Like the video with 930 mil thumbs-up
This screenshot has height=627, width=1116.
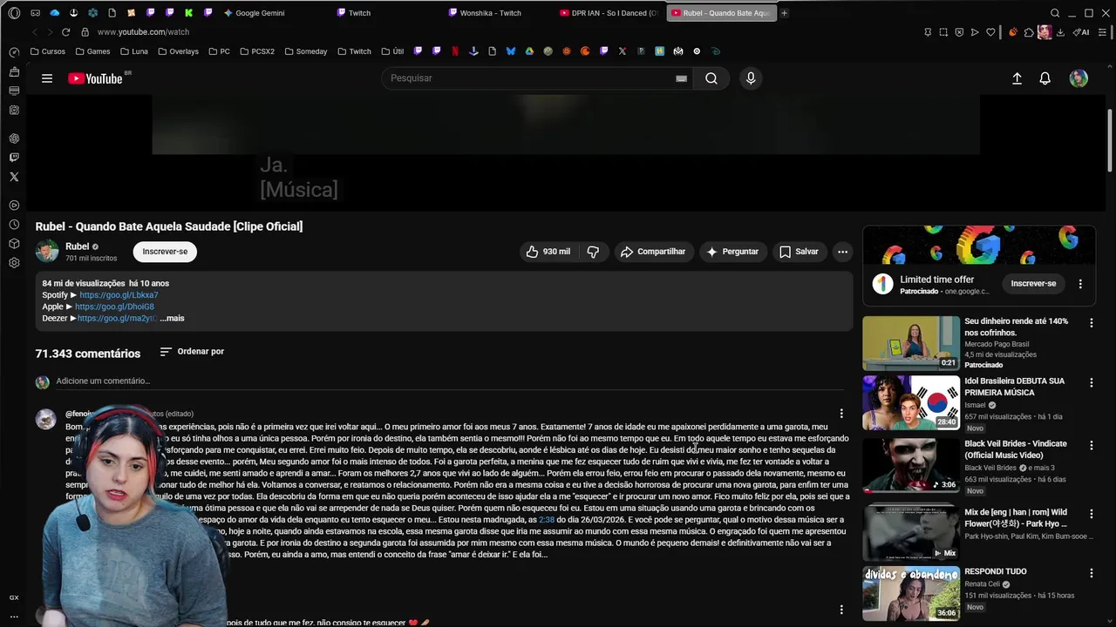point(548,252)
